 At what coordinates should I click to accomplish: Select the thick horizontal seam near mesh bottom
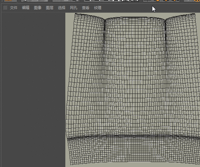coord(133,136)
